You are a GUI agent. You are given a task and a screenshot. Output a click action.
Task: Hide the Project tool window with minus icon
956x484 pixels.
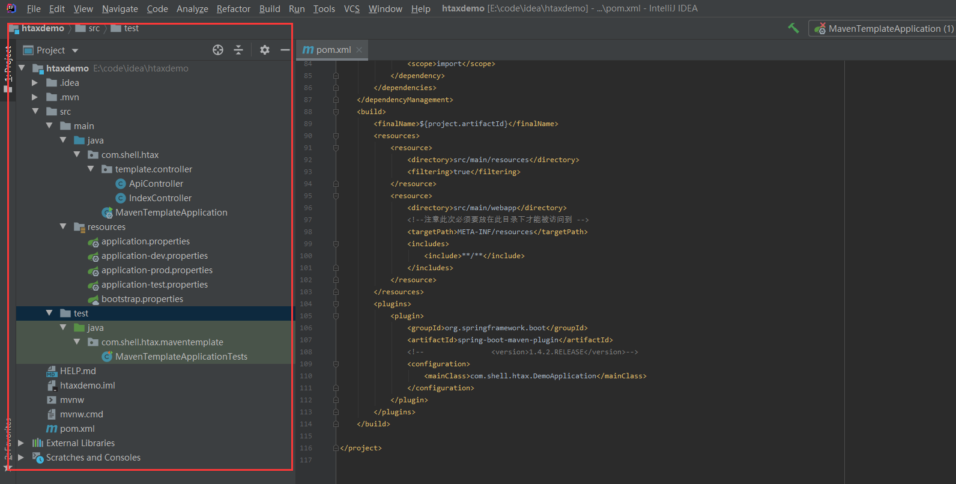tap(285, 50)
